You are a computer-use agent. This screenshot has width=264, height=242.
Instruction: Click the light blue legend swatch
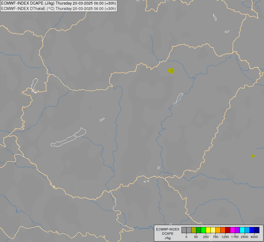click(x=247, y=230)
